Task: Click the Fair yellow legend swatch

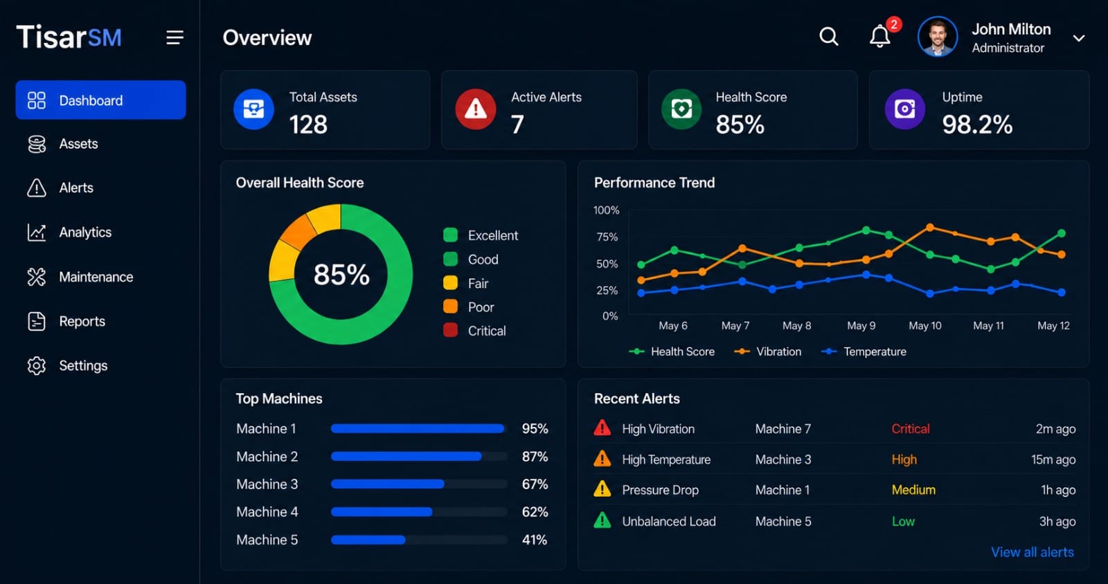Action: (450, 283)
